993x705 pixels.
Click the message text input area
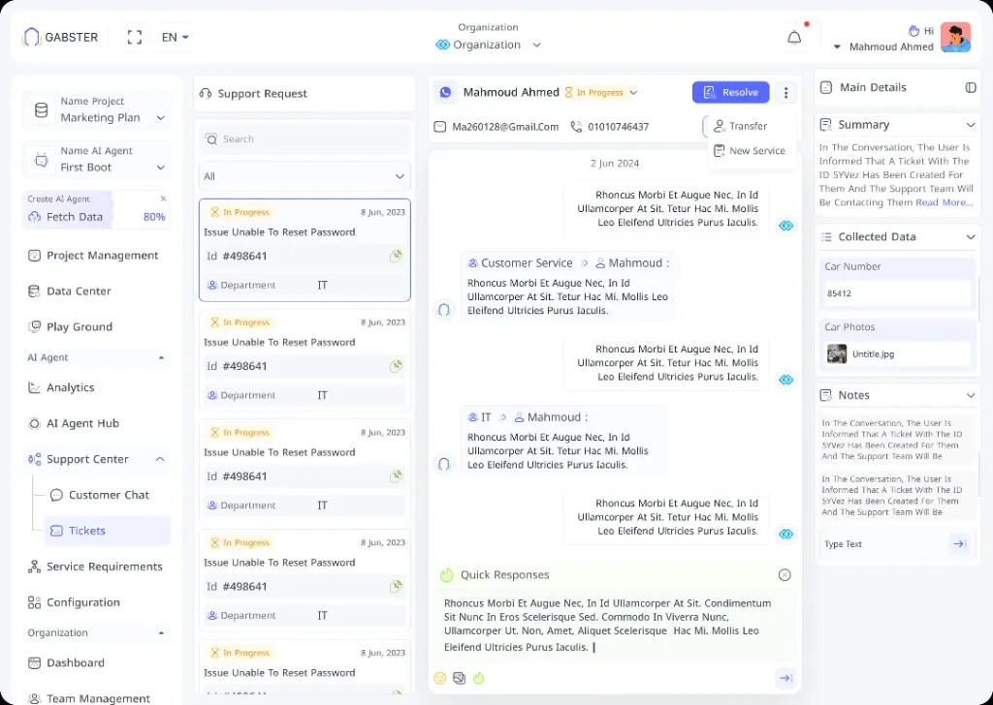[615, 626]
